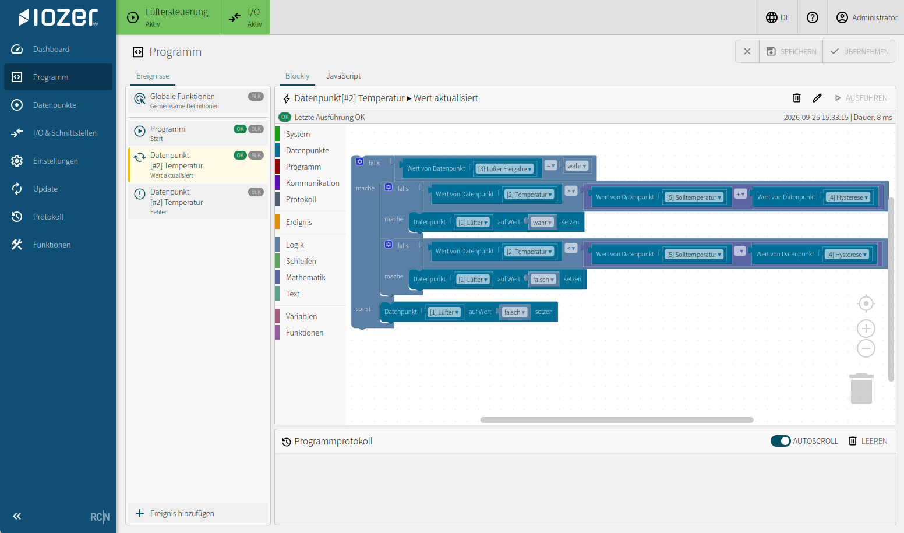904x533 pixels.
Task: Go to I/O & Schnittstellen
Action: [x=58, y=133]
